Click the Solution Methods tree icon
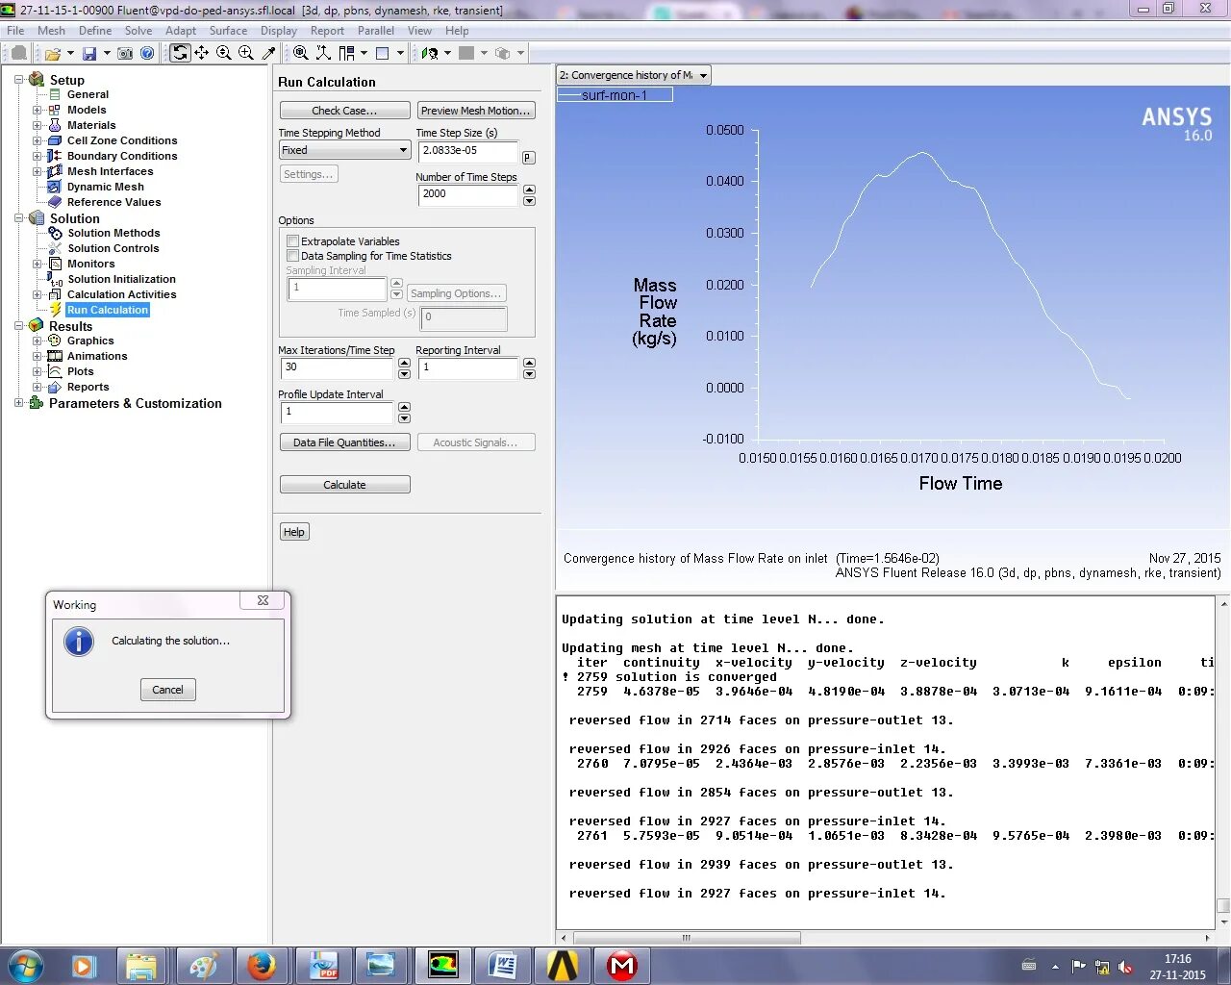 point(56,233)
